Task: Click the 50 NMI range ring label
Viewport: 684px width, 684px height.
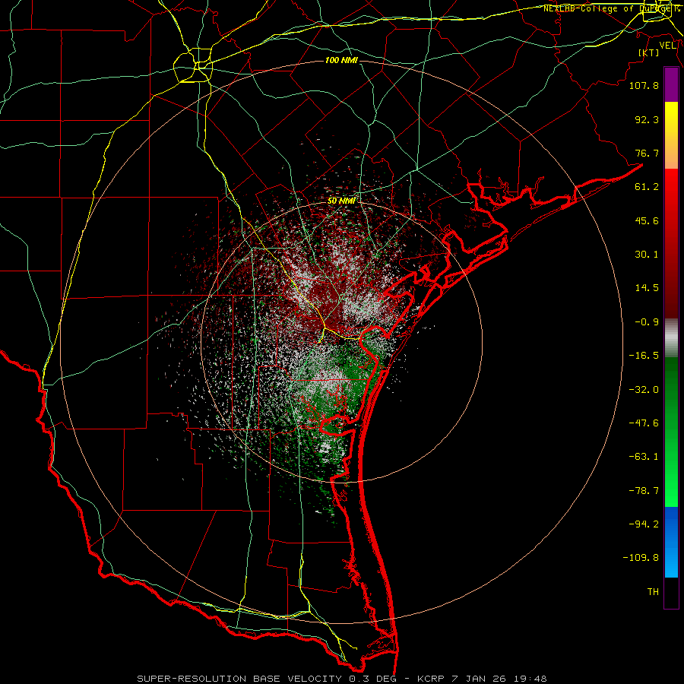Action: tap(341, 201)
